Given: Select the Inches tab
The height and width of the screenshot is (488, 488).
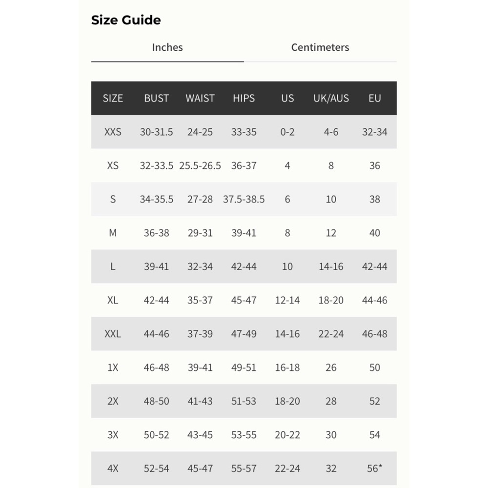Looking at the screenshot, I should coord(167,47).
